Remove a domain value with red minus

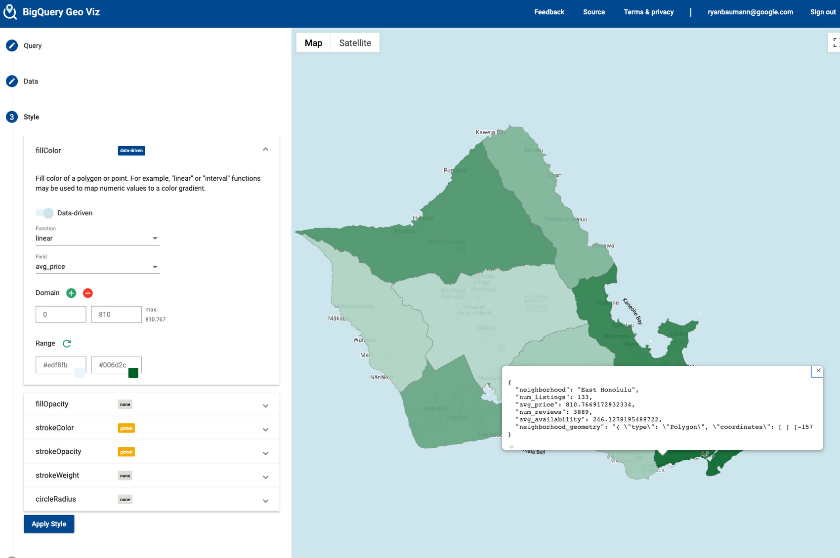click(x=88, y=293)
